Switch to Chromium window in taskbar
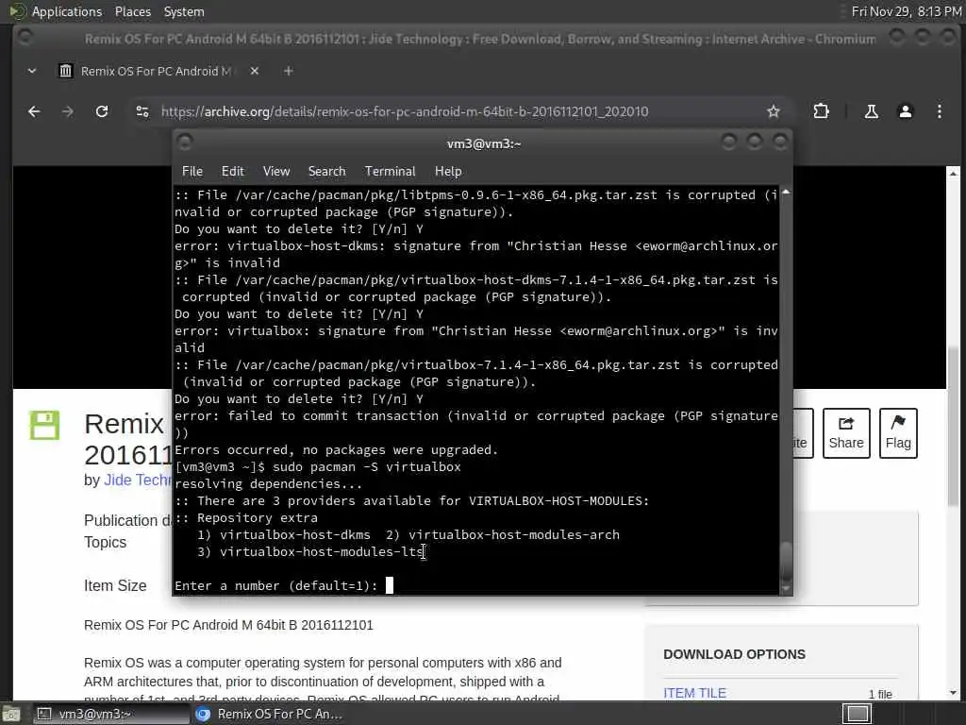 269,714
